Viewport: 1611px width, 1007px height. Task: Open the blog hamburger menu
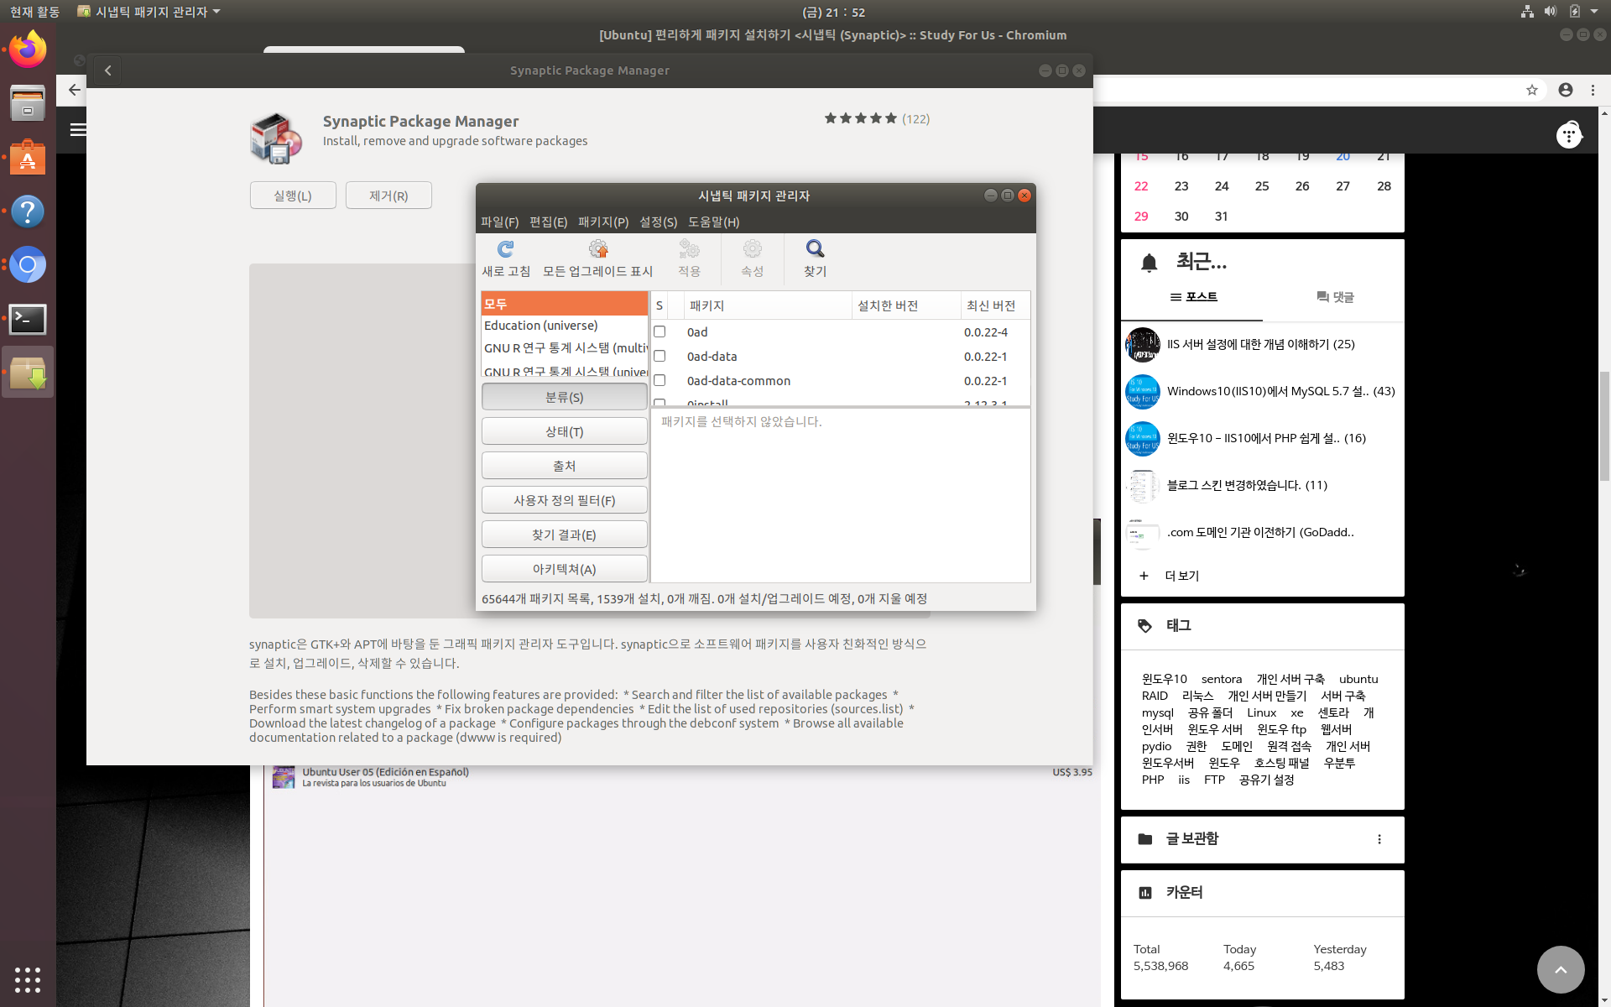pyautogui.click(x=78, y=129)
